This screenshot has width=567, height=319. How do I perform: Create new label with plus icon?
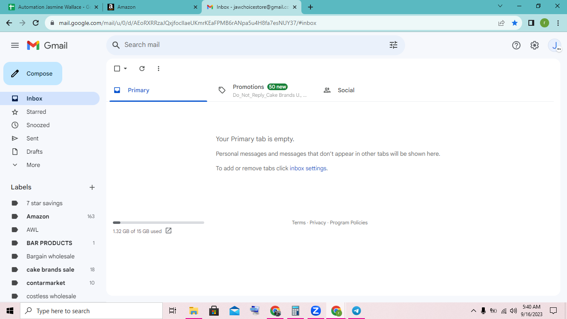pos(92,187)
